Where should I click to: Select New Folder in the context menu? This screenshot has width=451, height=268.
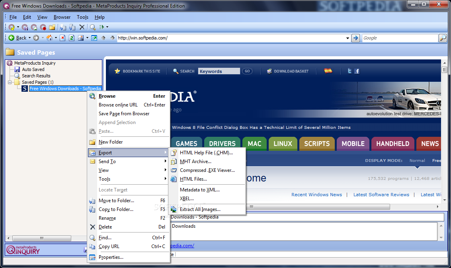click(128, 142)
